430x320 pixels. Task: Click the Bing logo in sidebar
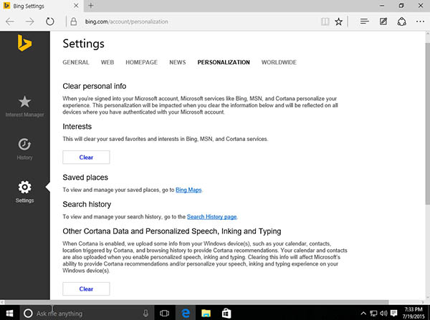coord(24,43)
